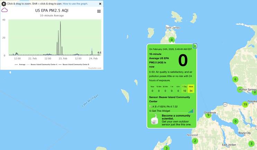This screenshot has height=150, width=257.
Task: Select the Week average cell
Action: point(191,89)
